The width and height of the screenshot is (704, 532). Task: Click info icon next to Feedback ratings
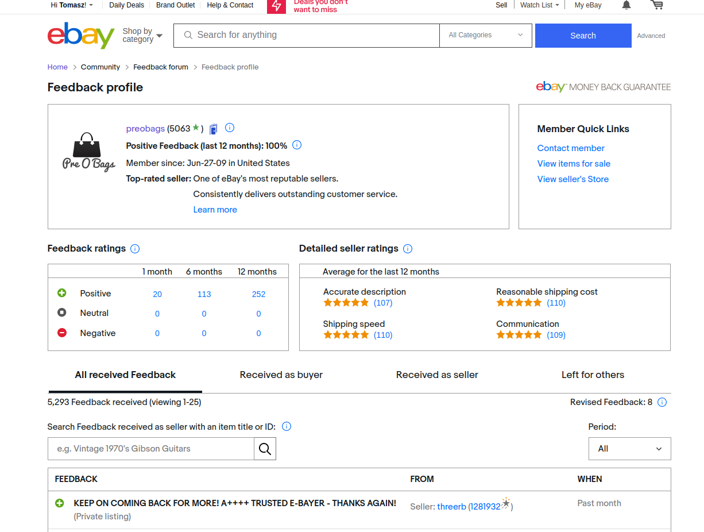point(135,249)
